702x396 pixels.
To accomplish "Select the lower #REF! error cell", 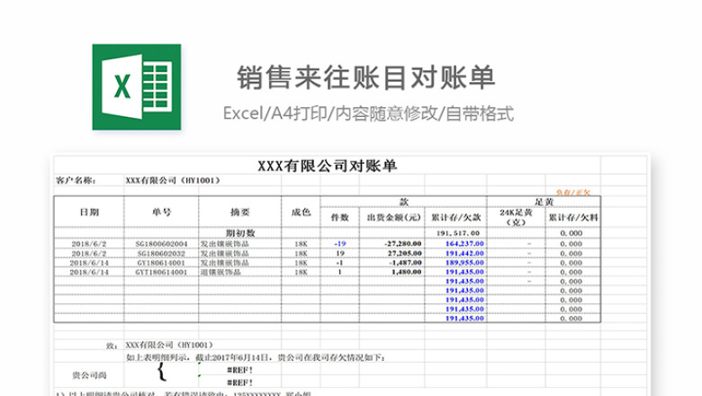I will point(240,382).
